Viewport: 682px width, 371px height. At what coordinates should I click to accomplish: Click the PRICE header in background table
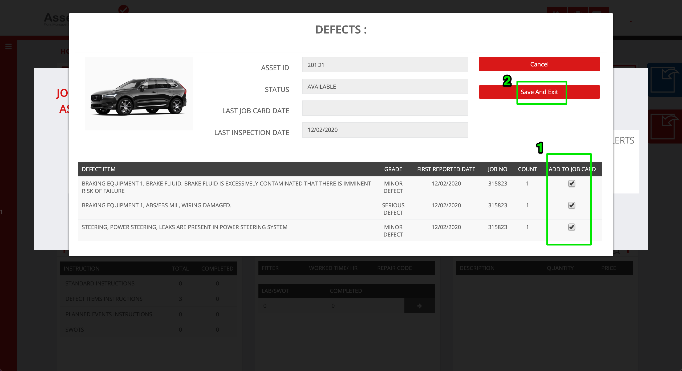(x=608, y=268)
